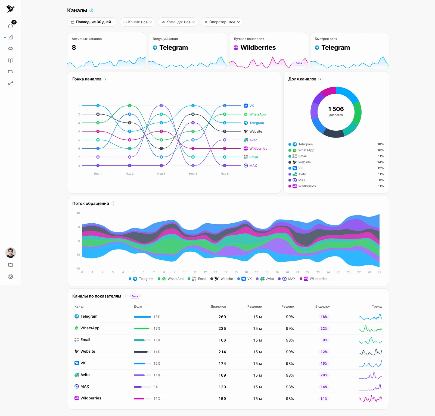The height and width of the screenshot is (416, 435).
Task: Click the 269 dialogs value in Telegram row
Action: click(222, 317)
